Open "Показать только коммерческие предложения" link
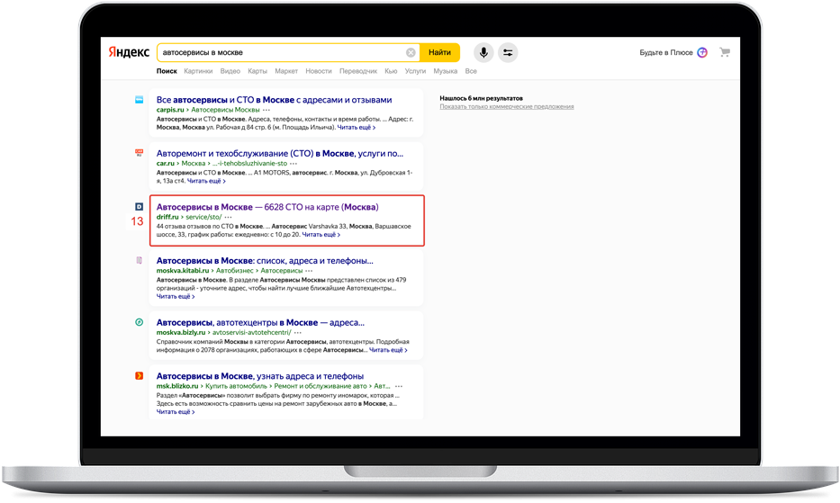Screen dimensions: 840x503 pyautogui.click(x=506, y=106)
